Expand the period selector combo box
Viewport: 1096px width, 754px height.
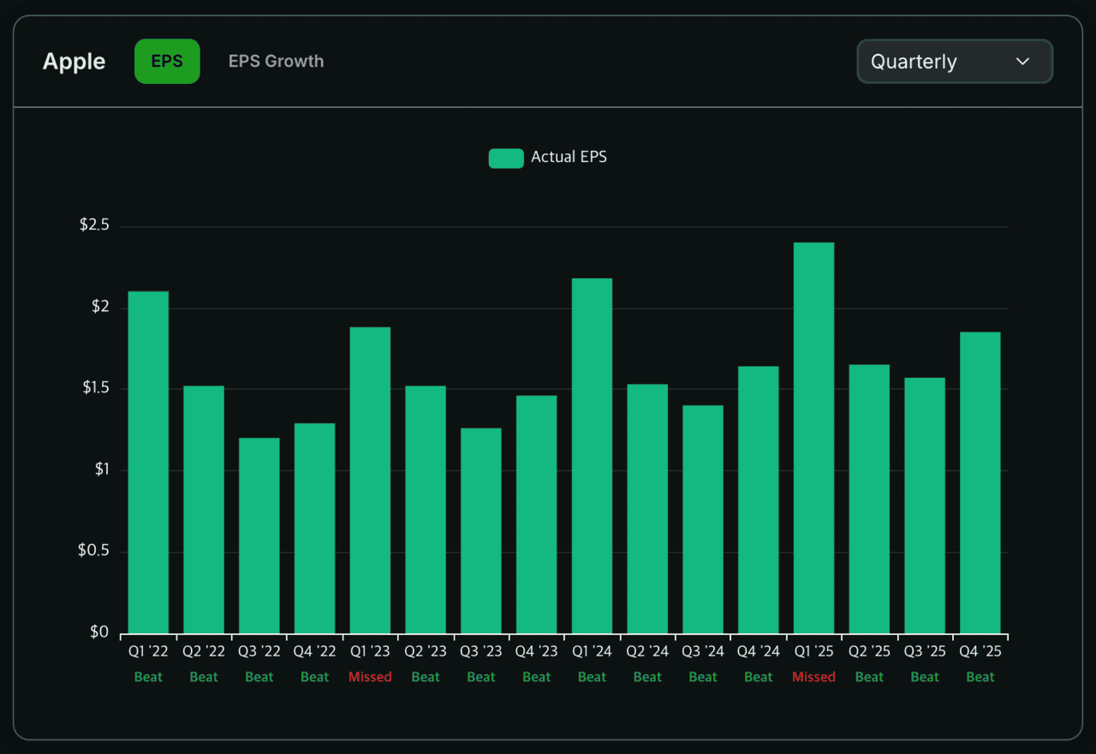click(x=954, y=61)
